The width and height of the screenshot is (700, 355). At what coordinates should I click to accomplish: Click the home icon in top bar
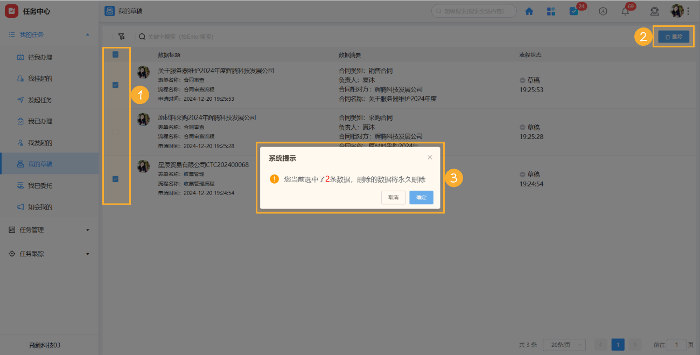[x=529, y=11]
